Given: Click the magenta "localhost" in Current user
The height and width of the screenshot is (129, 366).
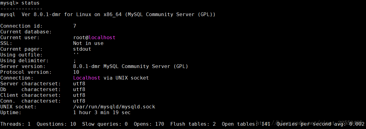Looking at the screenshot, I should pos(102,38).
